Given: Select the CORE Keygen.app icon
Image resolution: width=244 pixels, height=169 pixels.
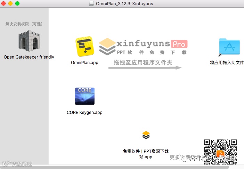Looking at the screenshot, I should 85,96.
